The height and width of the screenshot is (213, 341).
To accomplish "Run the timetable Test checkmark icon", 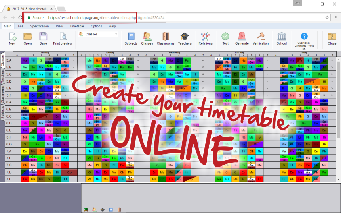I will [225, 37].
